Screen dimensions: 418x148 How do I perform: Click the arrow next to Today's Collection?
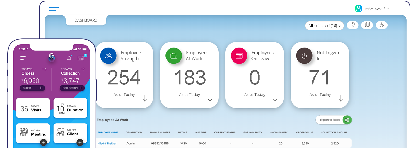pyautogui.click(x=82, y=69)
